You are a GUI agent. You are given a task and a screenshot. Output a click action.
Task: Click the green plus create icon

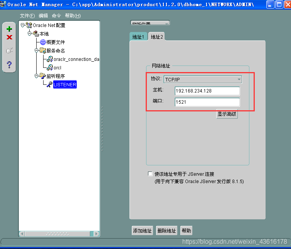tap(9, 29)
